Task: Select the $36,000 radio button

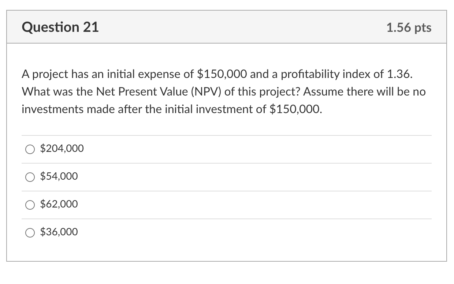Action: [30, 232]
